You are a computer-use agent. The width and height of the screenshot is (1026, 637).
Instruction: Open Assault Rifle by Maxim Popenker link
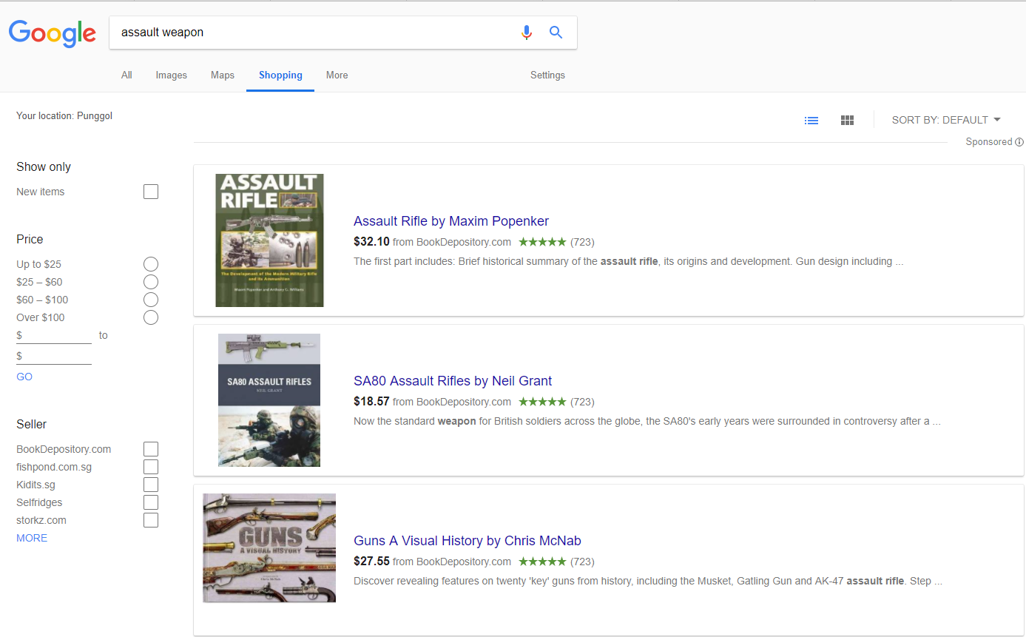[x=451, y=221]
